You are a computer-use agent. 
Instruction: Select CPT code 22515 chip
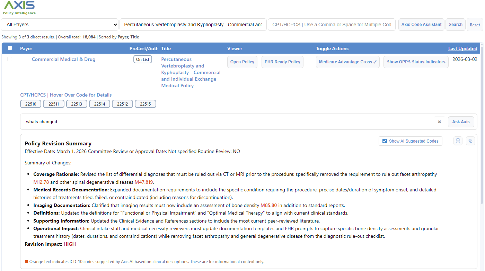[145, 104]
